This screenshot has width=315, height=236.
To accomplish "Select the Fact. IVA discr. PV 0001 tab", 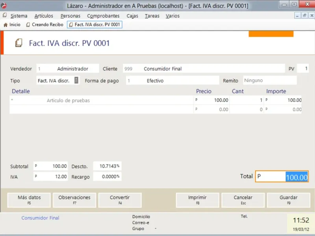I will pos(94,25).
